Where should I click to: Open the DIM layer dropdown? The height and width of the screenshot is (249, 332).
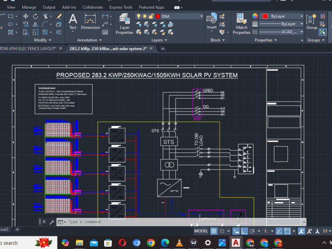pyautogui.click(x=202, y=16)
